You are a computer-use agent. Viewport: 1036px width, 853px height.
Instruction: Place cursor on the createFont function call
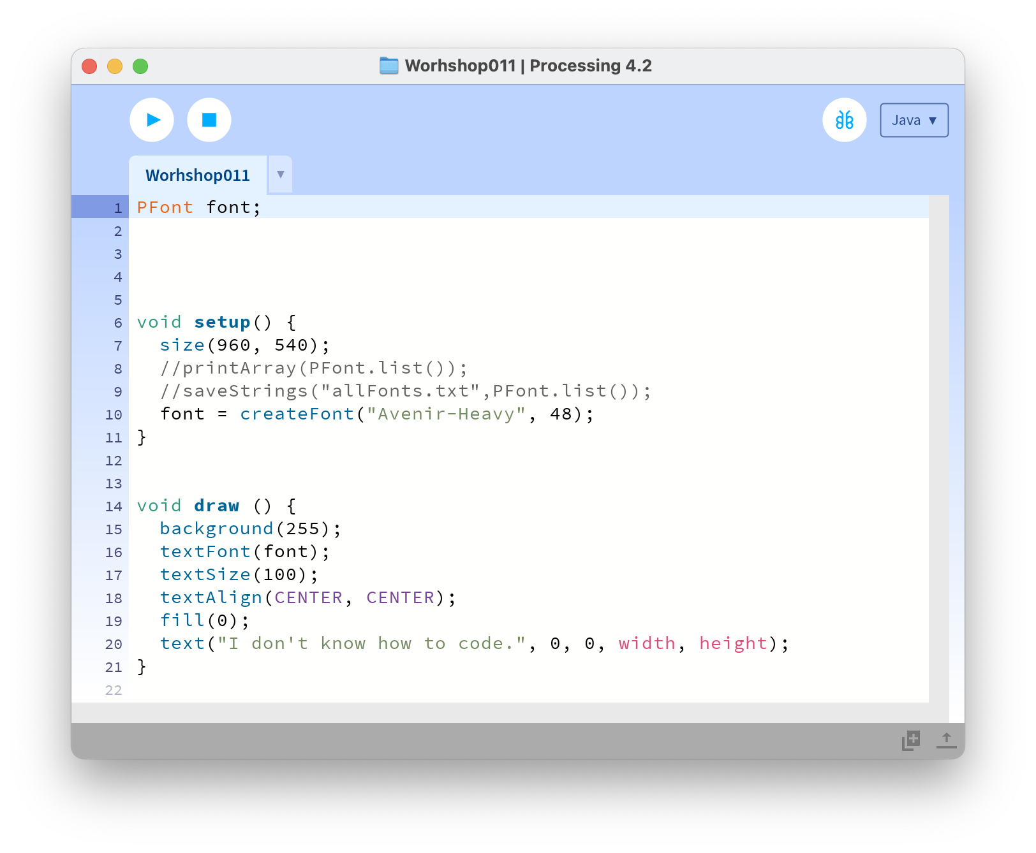297,414
